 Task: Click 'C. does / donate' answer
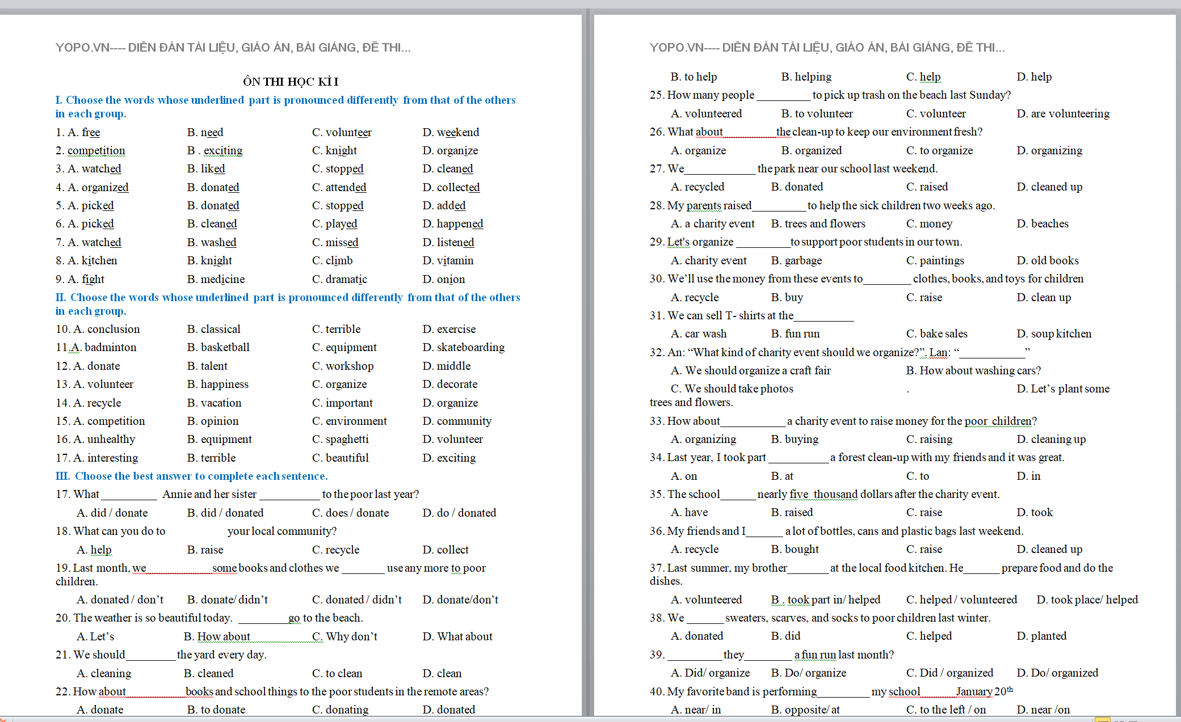pyautogui.click(x=350, y=513)
